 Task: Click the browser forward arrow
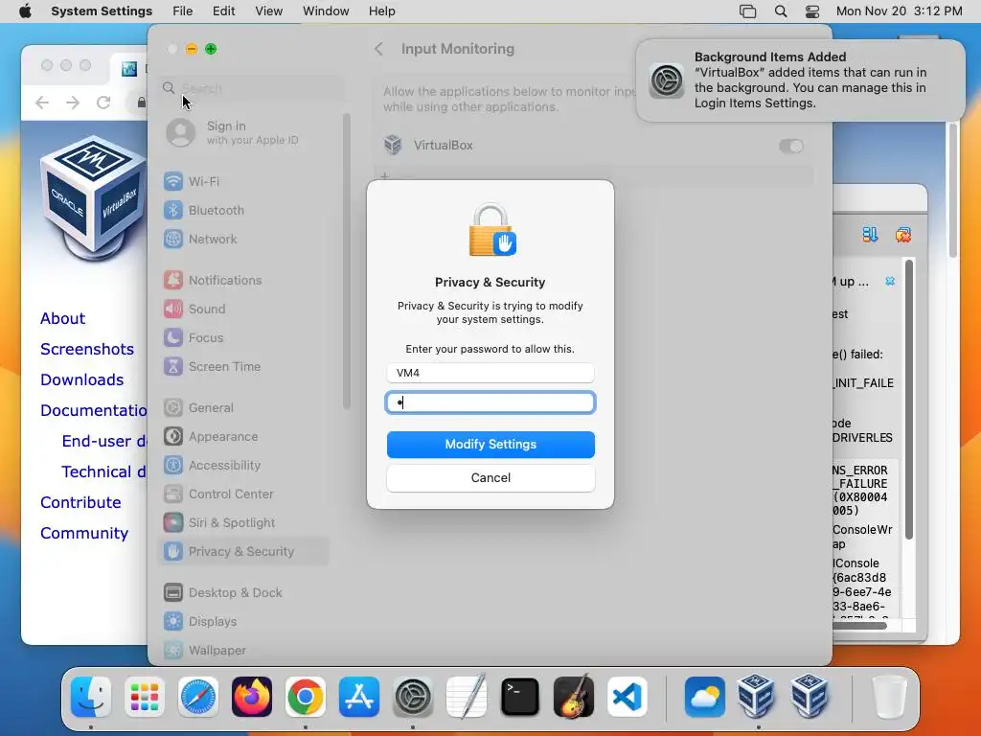coord(73,102)
